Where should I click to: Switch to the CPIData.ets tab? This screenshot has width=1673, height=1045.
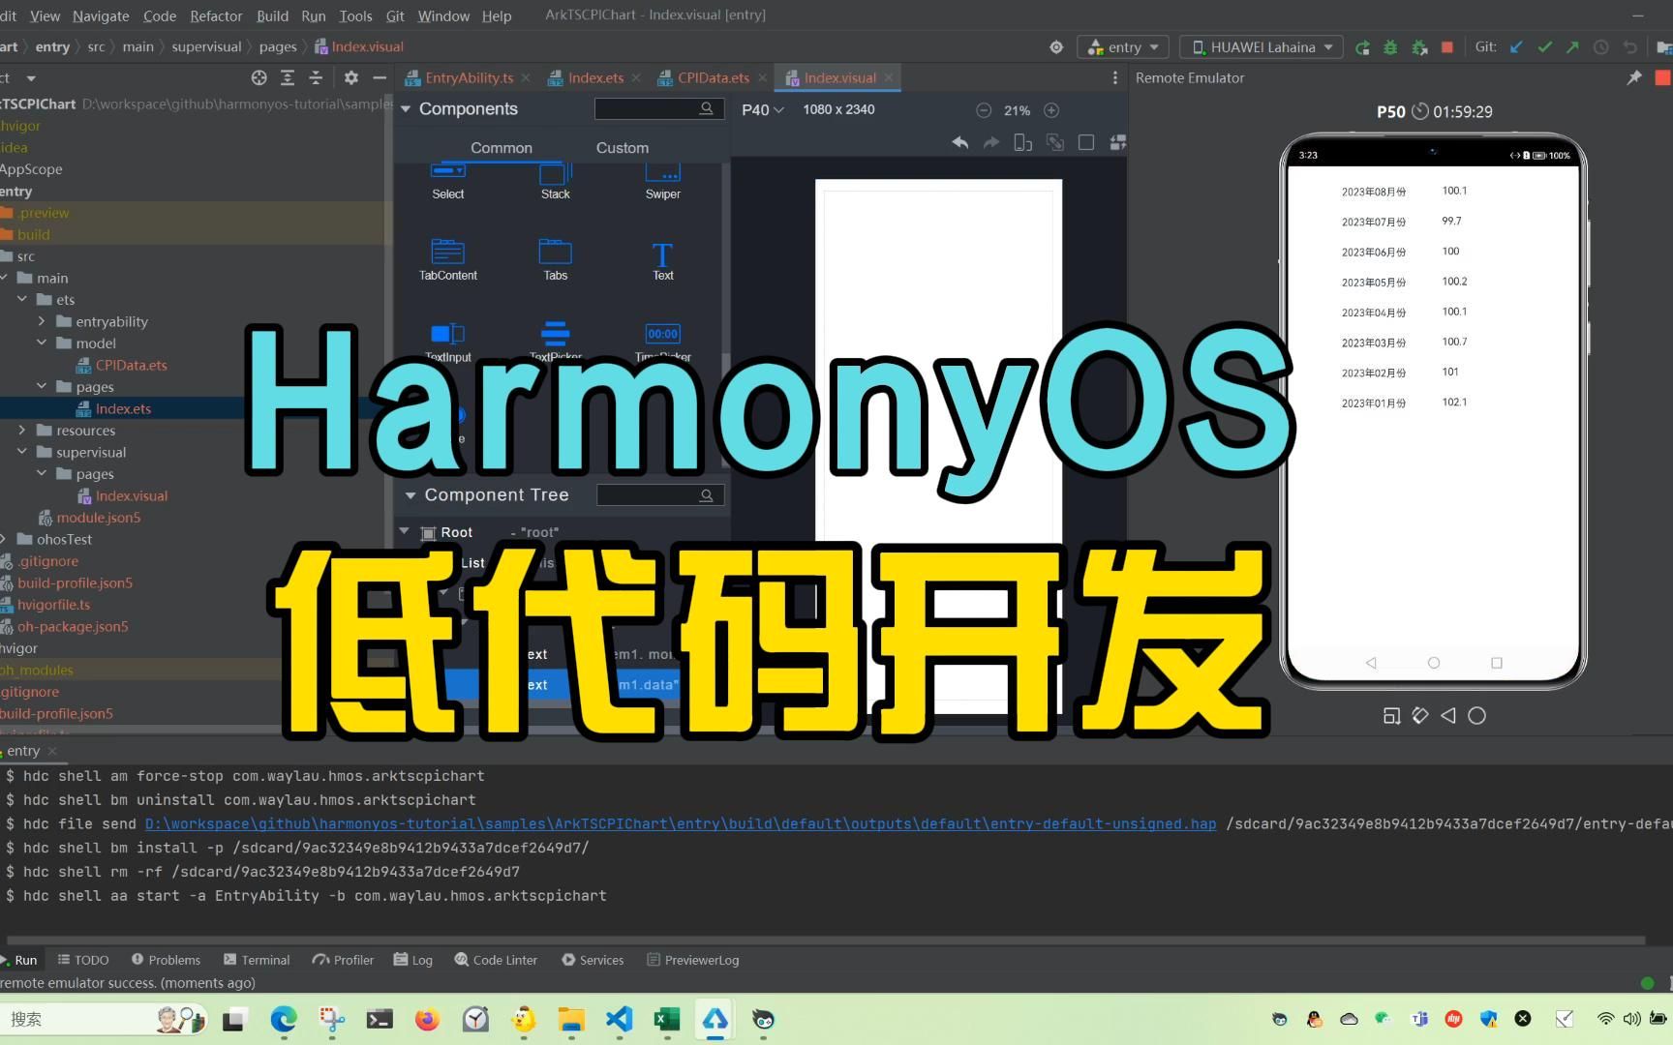(x=713, y=77)
